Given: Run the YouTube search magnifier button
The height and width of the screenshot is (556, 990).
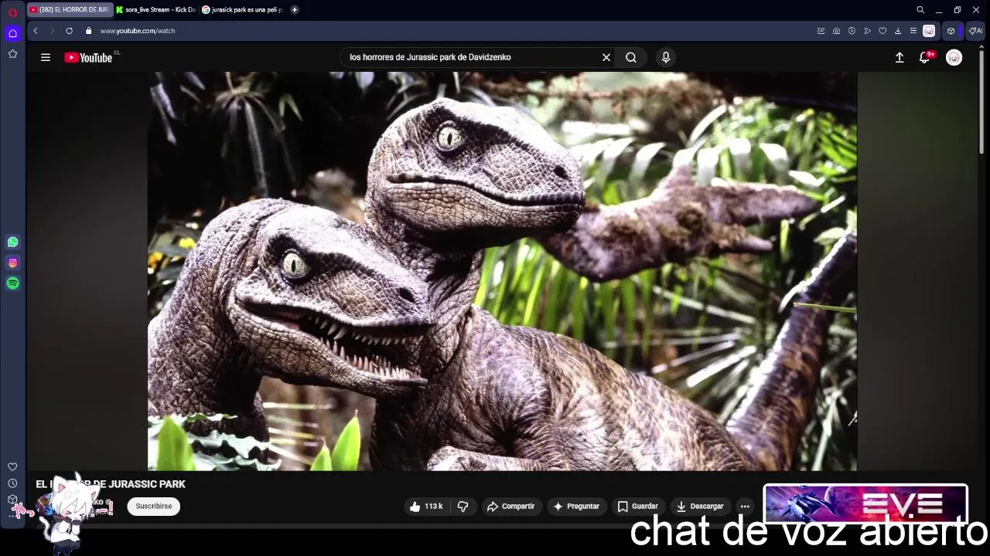Looking at the screenshot, I should coord(631,57).
